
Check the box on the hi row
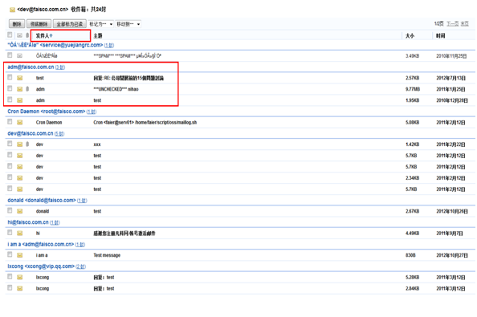10,233
